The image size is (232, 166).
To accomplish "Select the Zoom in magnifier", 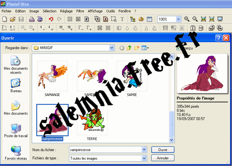I will pos(187,19).
